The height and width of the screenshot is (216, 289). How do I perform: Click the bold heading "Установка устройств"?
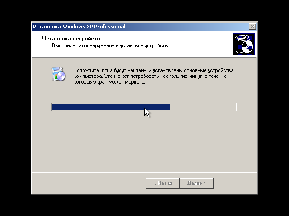(x=71, y=39)
